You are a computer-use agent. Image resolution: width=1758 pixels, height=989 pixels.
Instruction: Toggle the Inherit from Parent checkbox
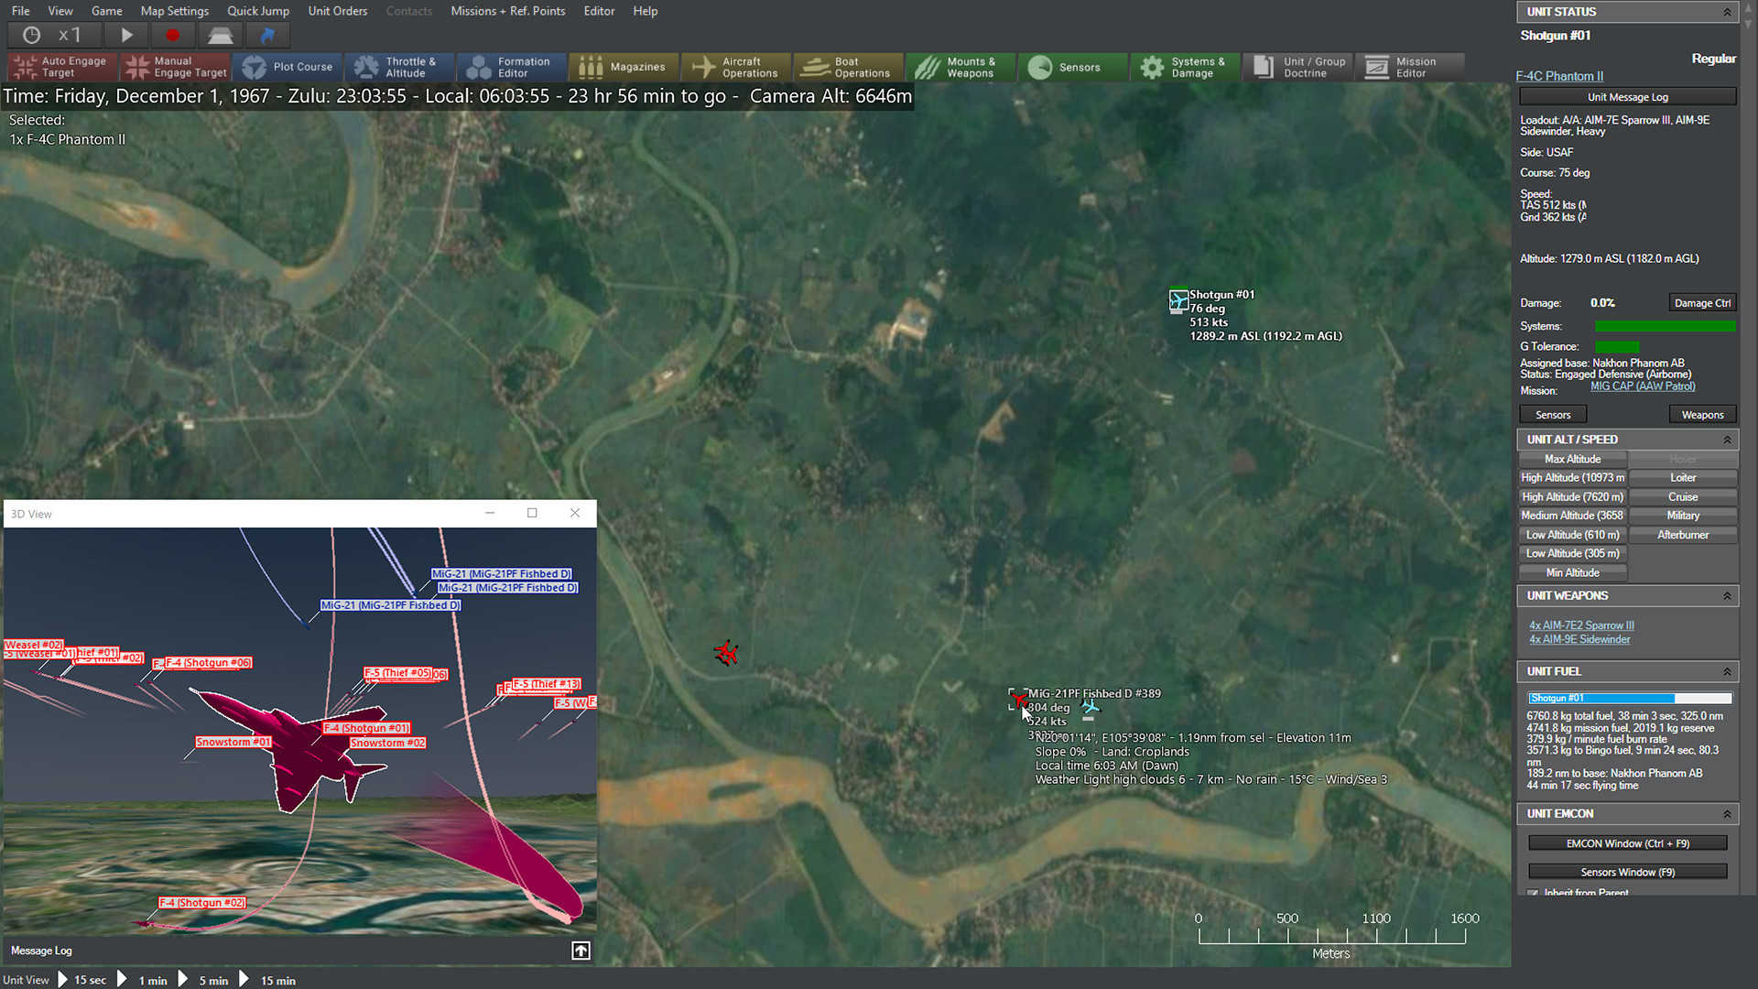pos(1534,891)
